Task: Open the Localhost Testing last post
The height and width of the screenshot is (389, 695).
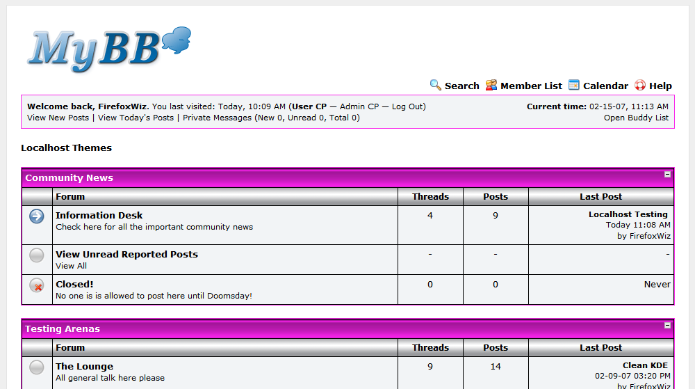Action: (x=628, y=214)
